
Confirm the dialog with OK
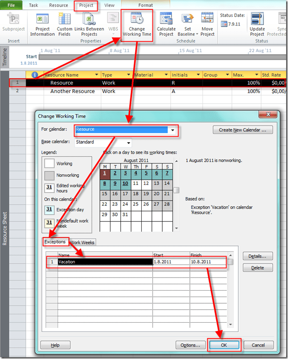click(224, 345)
